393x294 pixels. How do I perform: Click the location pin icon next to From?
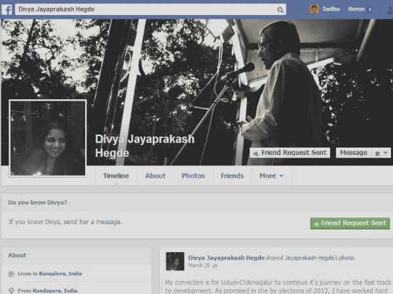[x=11, y=290]
